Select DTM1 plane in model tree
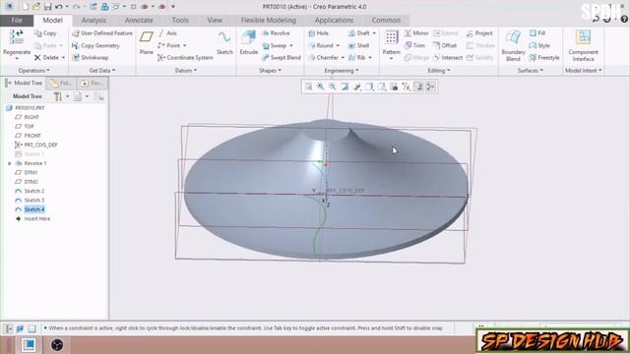Image resolution: width=630 pixels, height=354 pixels. [31, 173]
